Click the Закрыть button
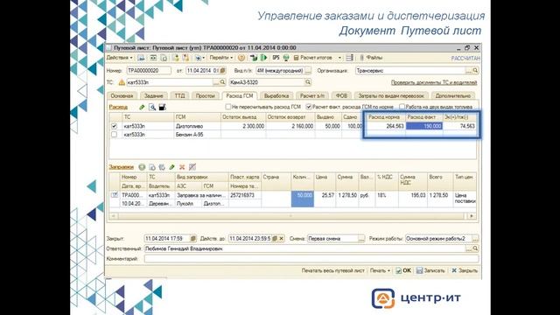 tap(465, 270)
